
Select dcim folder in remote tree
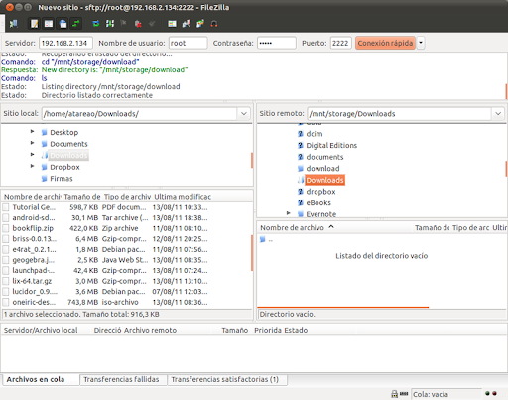[x=314, y=134]
